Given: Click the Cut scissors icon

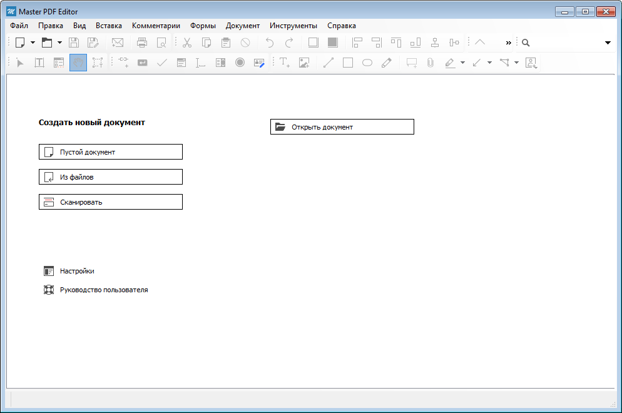Looking at the screenshot, I should point(187,43).
